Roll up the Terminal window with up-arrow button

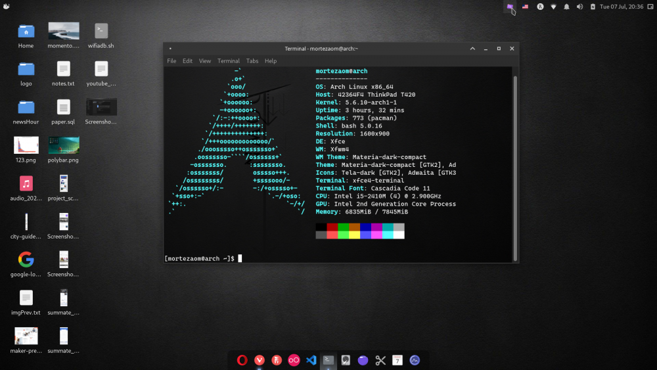pos(472,49)
